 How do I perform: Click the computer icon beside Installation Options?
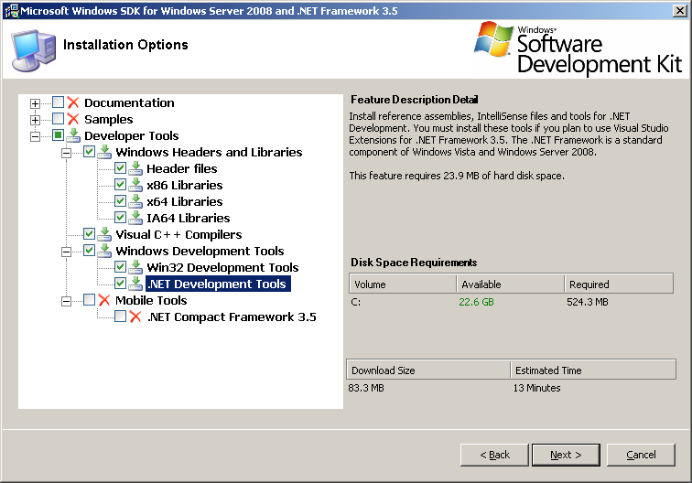[x=34, y=49]
